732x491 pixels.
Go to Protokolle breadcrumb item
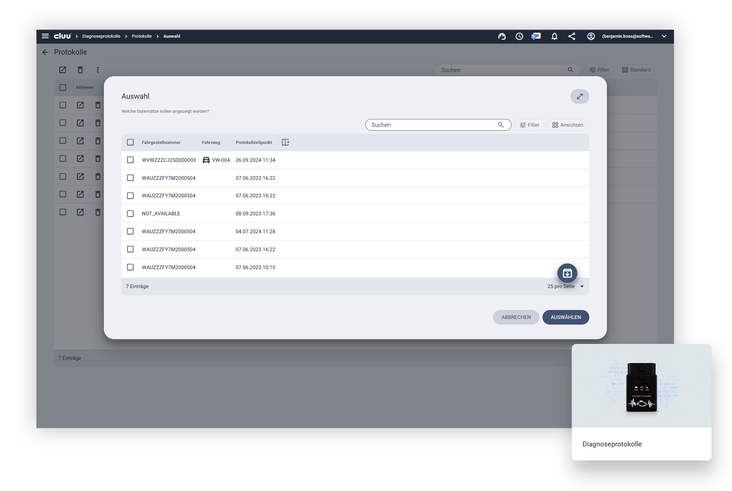pyautogui.click(x=142, y=36)
